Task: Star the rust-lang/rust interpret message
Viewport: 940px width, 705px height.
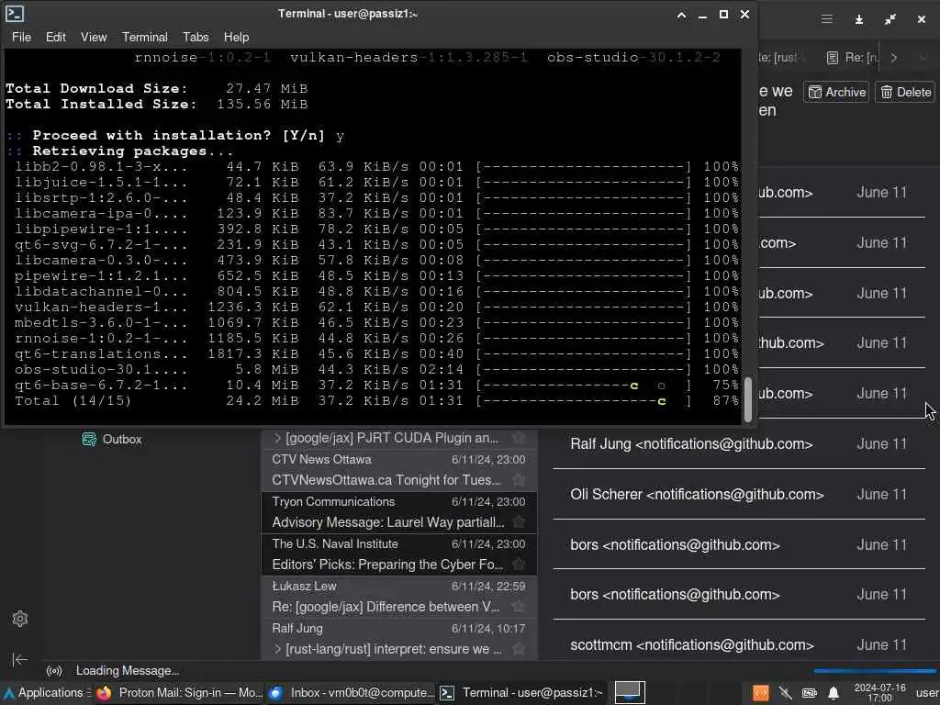Action: [519, 649]
